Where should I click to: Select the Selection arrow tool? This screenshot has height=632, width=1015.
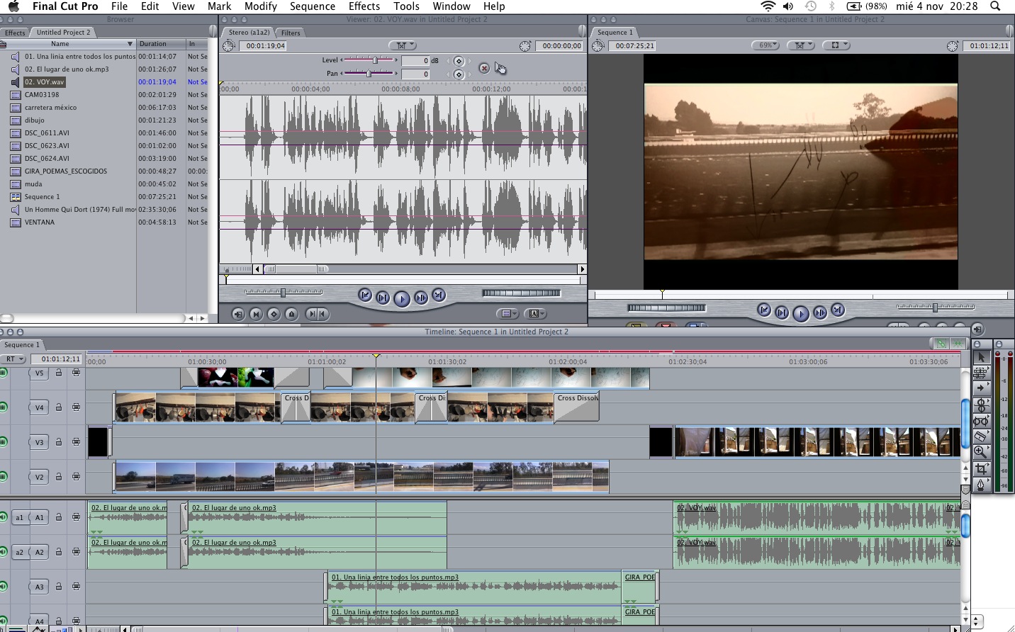[981, 357]
